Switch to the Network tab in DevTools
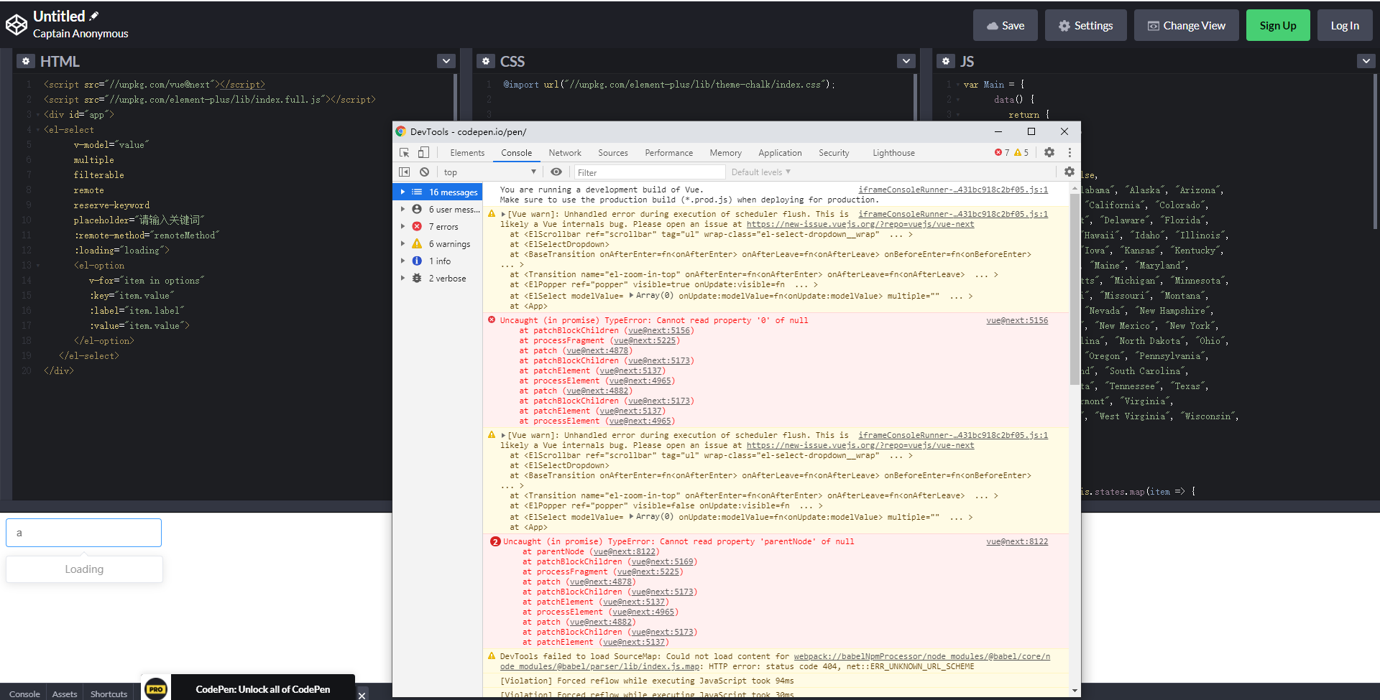 tap(565, 153)
